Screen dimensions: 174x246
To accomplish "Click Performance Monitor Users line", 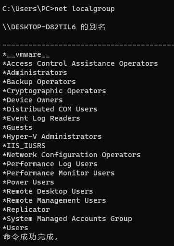I will coord(59,173).
